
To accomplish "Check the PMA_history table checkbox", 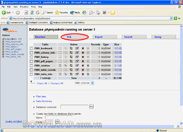I will click(x=31, y=57).
